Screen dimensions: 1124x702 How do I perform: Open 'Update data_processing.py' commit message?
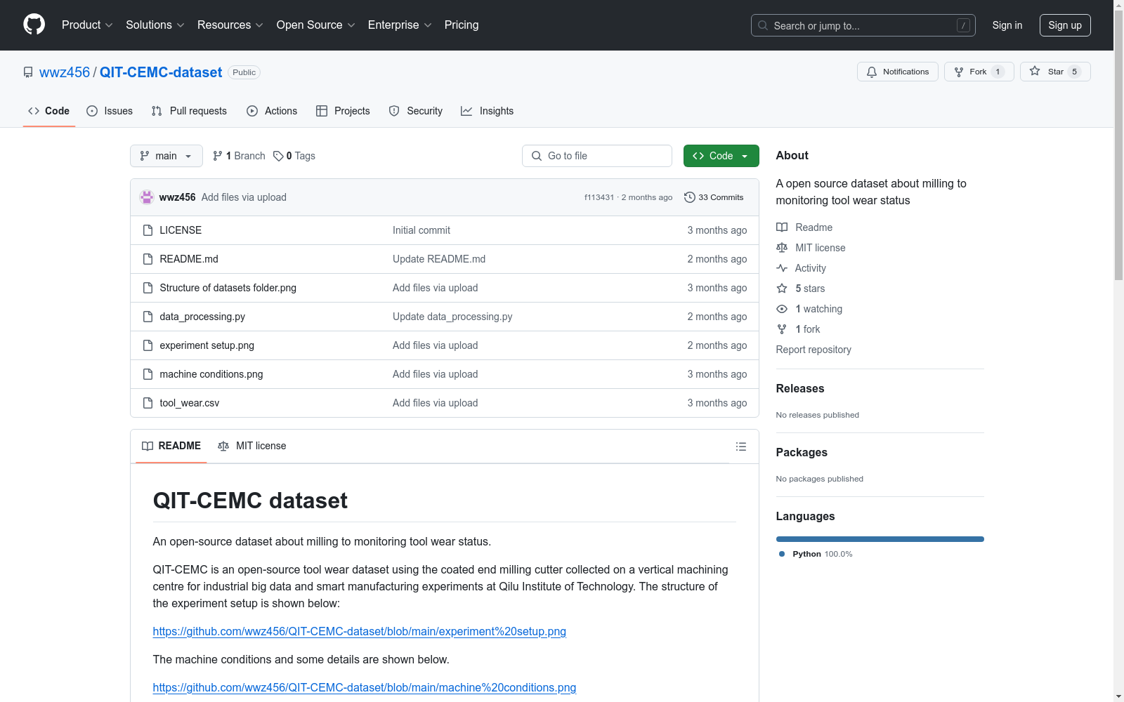[x=452, y=317]
